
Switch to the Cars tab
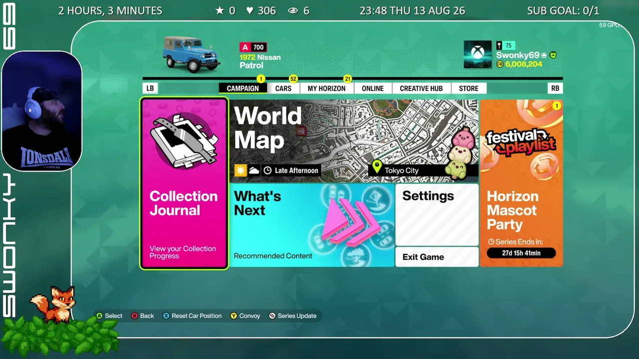coord(283,88)
